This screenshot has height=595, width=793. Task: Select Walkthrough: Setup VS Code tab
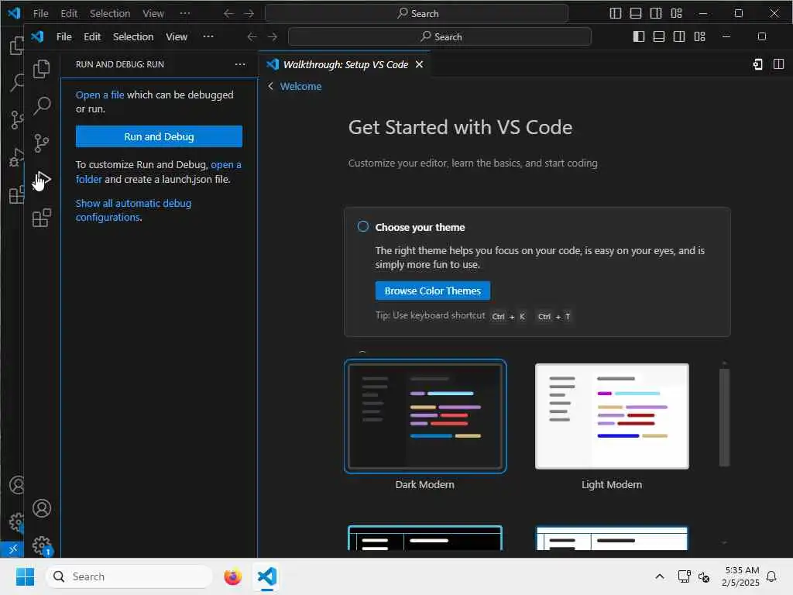[x=345, y=64]
